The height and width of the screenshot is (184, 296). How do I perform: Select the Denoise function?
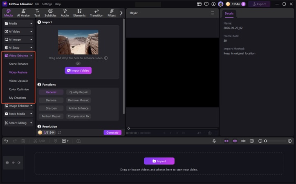click(x=51, y=100)
